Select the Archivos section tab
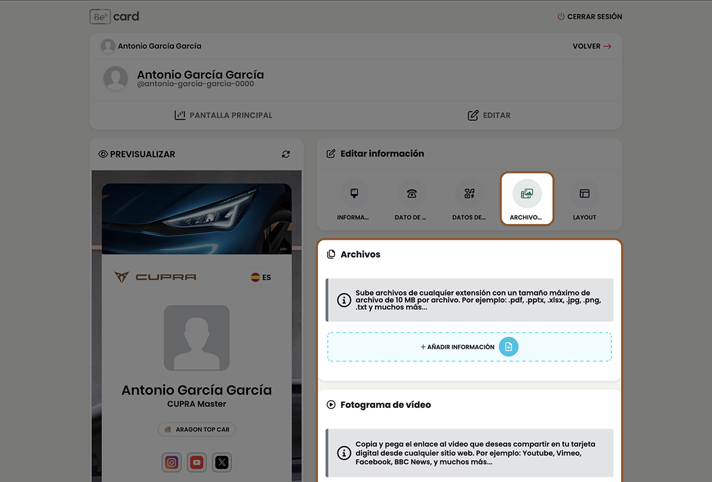The image size is (712, 482). 527,199
